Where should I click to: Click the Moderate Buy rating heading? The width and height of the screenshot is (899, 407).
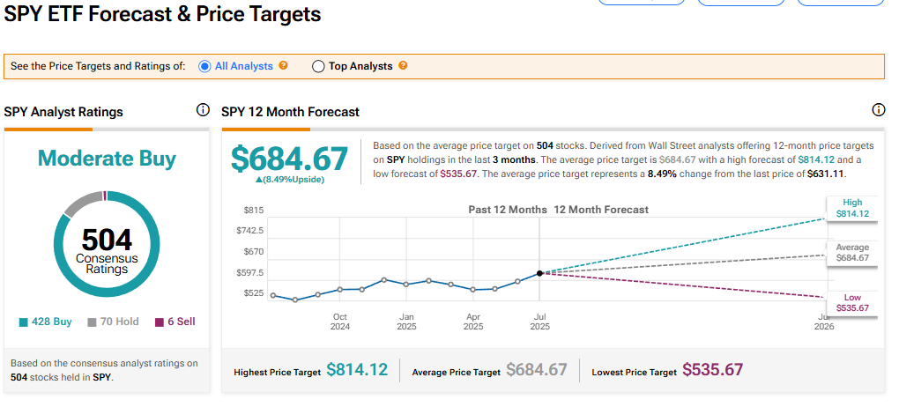click(x=107, y=159)
